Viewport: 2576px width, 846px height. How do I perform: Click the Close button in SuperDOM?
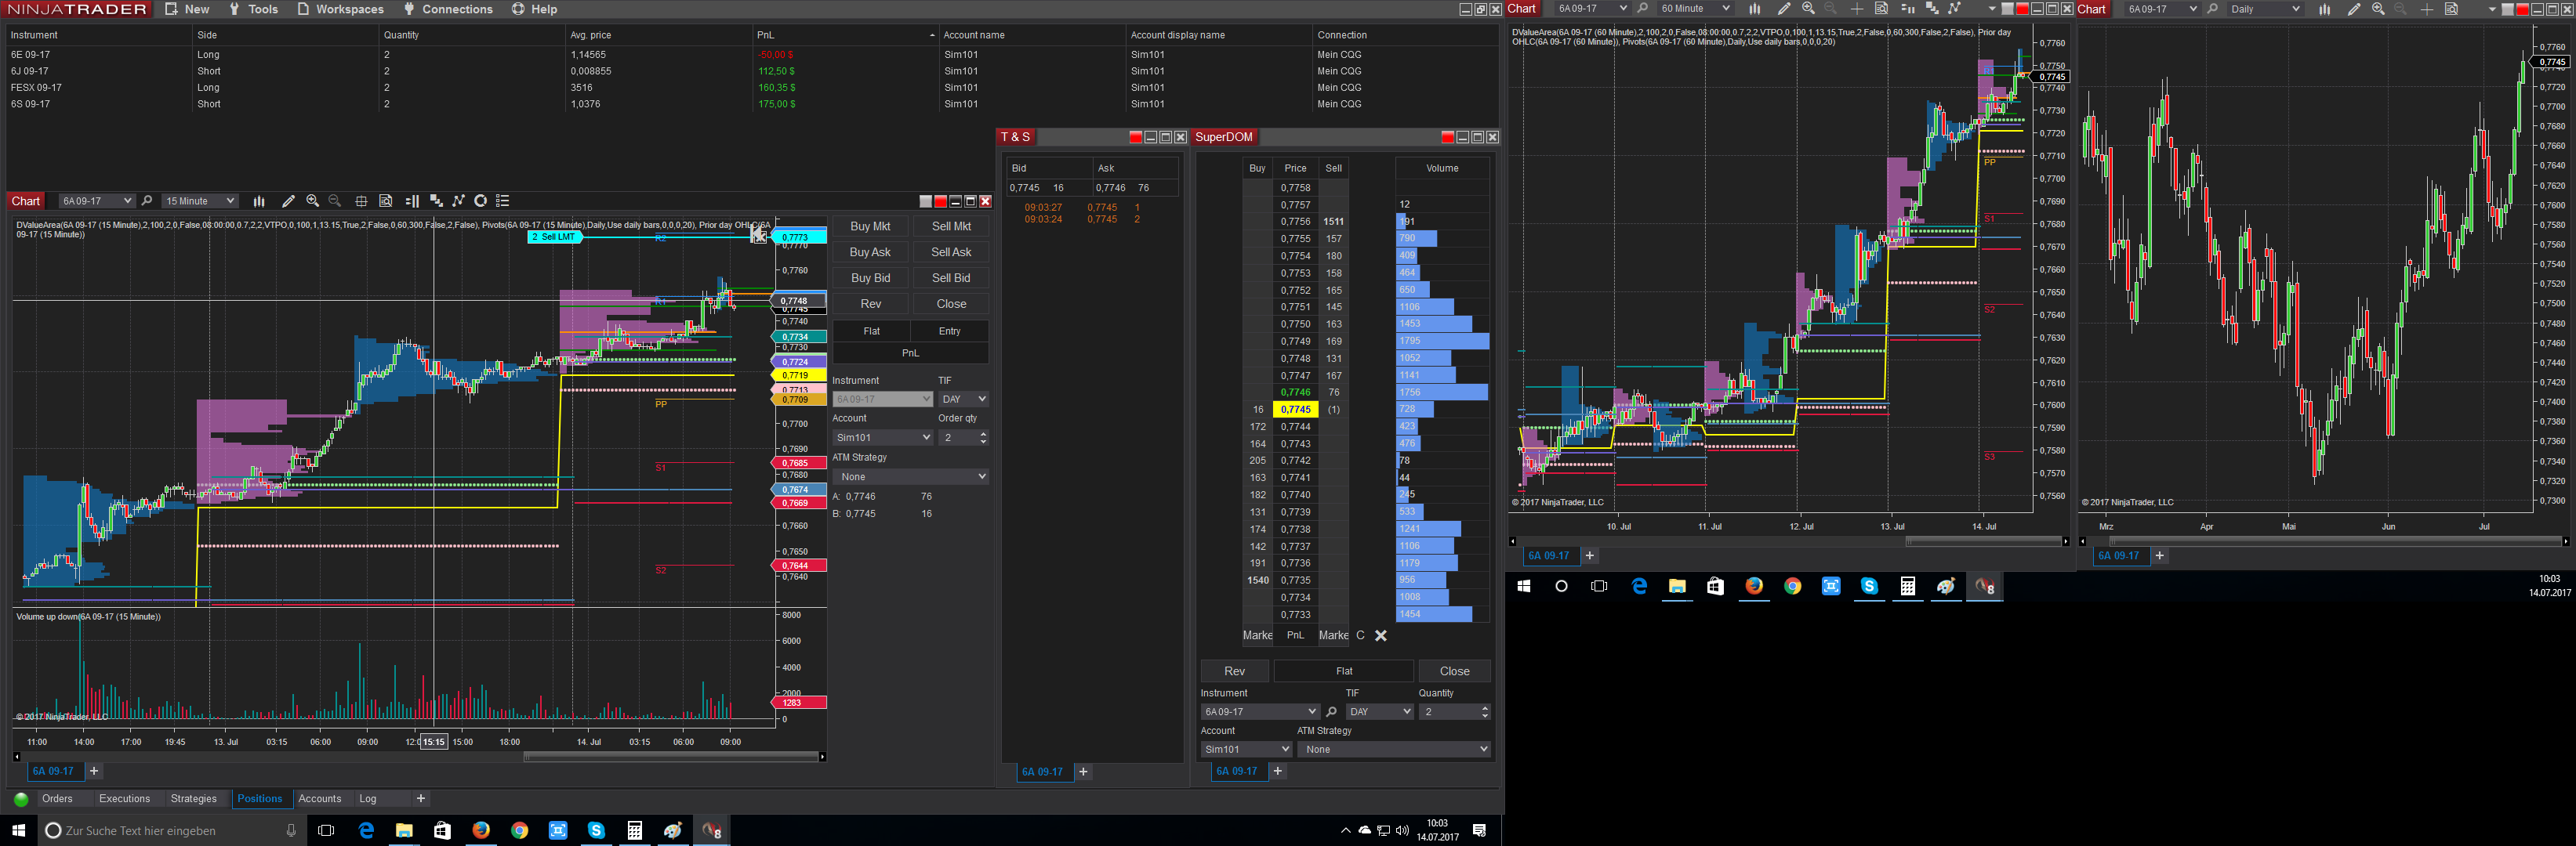(x=1454, y=671)
